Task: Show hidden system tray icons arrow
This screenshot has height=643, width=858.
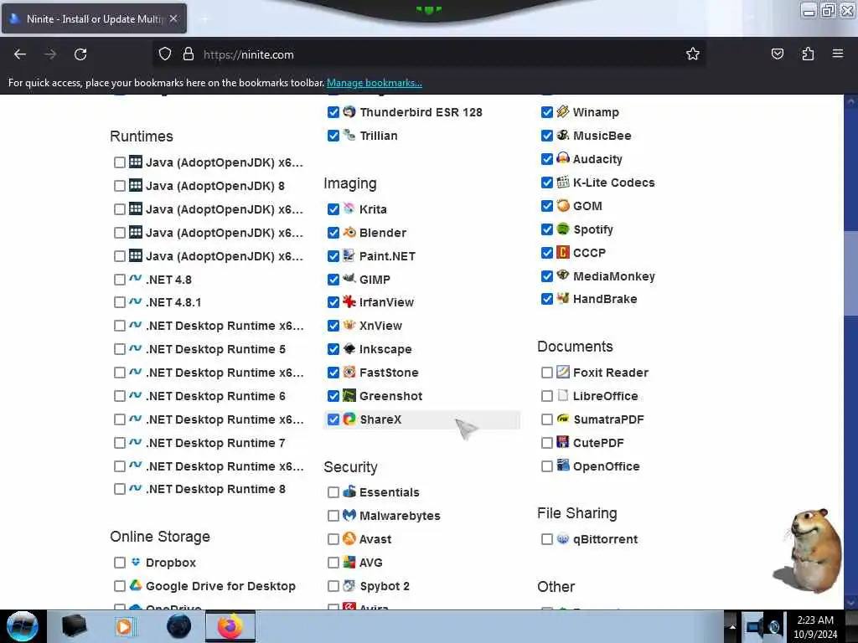Action: click(732, 626)
